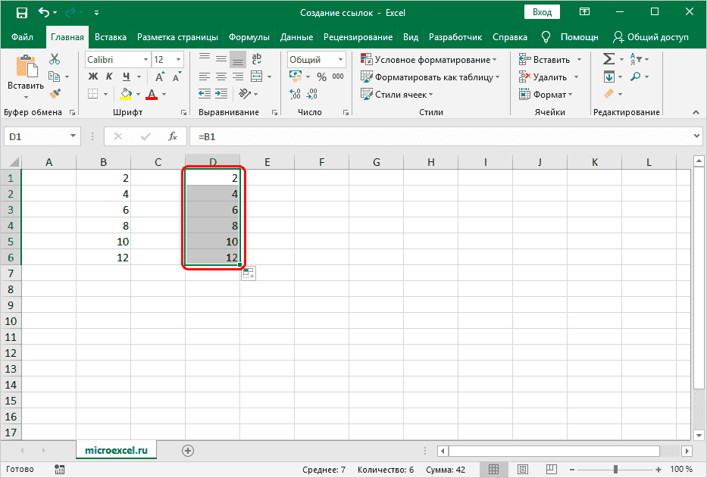The image size is (707, 478).
Task: Click the Вход sign-in button
Action: point(542,12)
